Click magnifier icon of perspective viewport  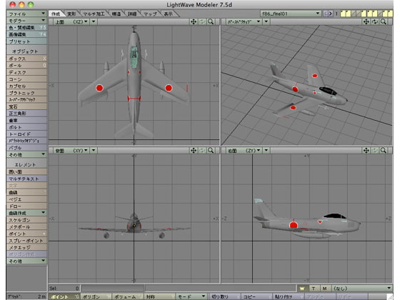pyautogui.click(x=384, y=21)
